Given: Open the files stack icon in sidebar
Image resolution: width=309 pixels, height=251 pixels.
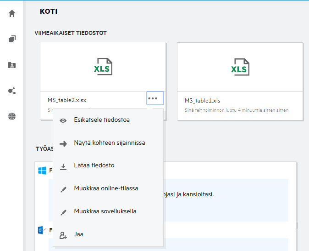Looking at the screenshot, I should click(x=12, y=39).
